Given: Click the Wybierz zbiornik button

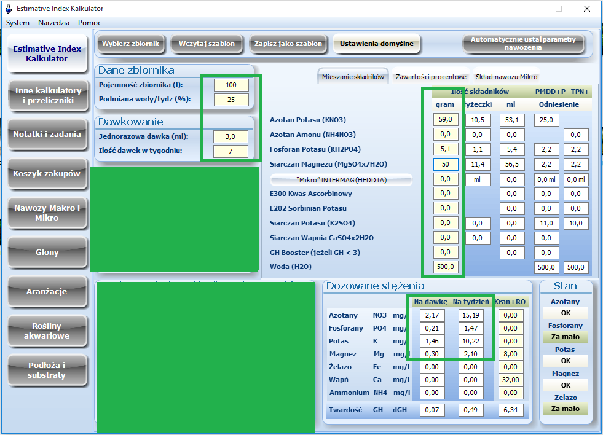Looking at the screenshot, I should tap(130, 44).
